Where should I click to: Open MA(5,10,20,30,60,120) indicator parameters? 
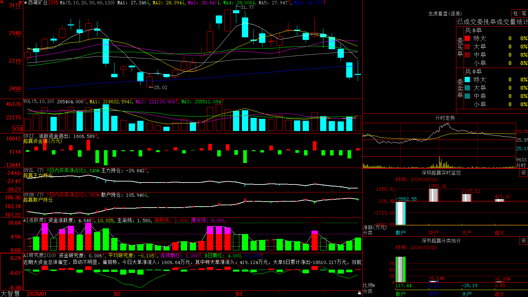click(87, 3)
